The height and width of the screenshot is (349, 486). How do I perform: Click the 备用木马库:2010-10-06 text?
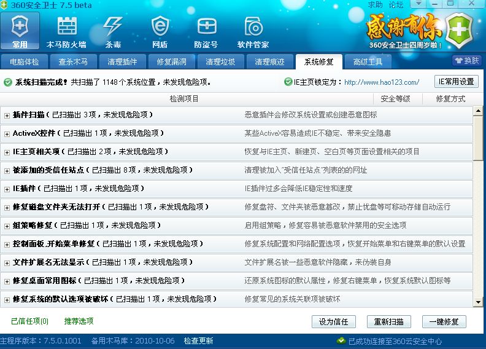pyautogui.click(x=133, y=341)
